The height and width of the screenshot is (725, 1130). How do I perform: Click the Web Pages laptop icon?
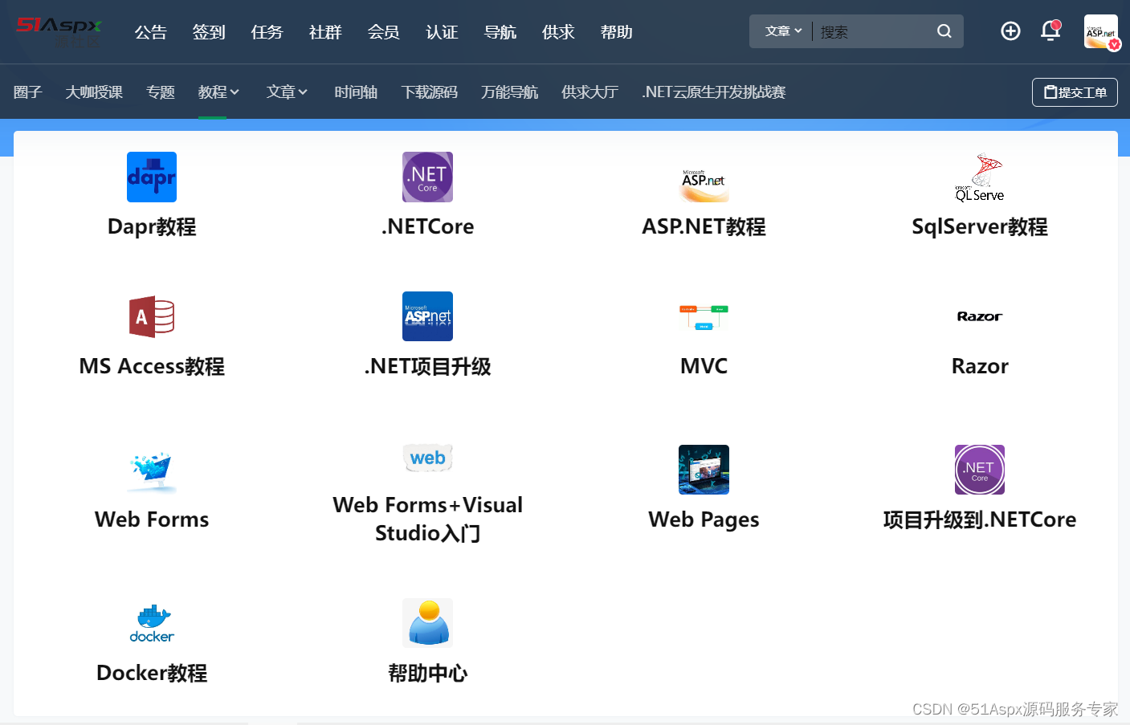(x=704, y=470)
